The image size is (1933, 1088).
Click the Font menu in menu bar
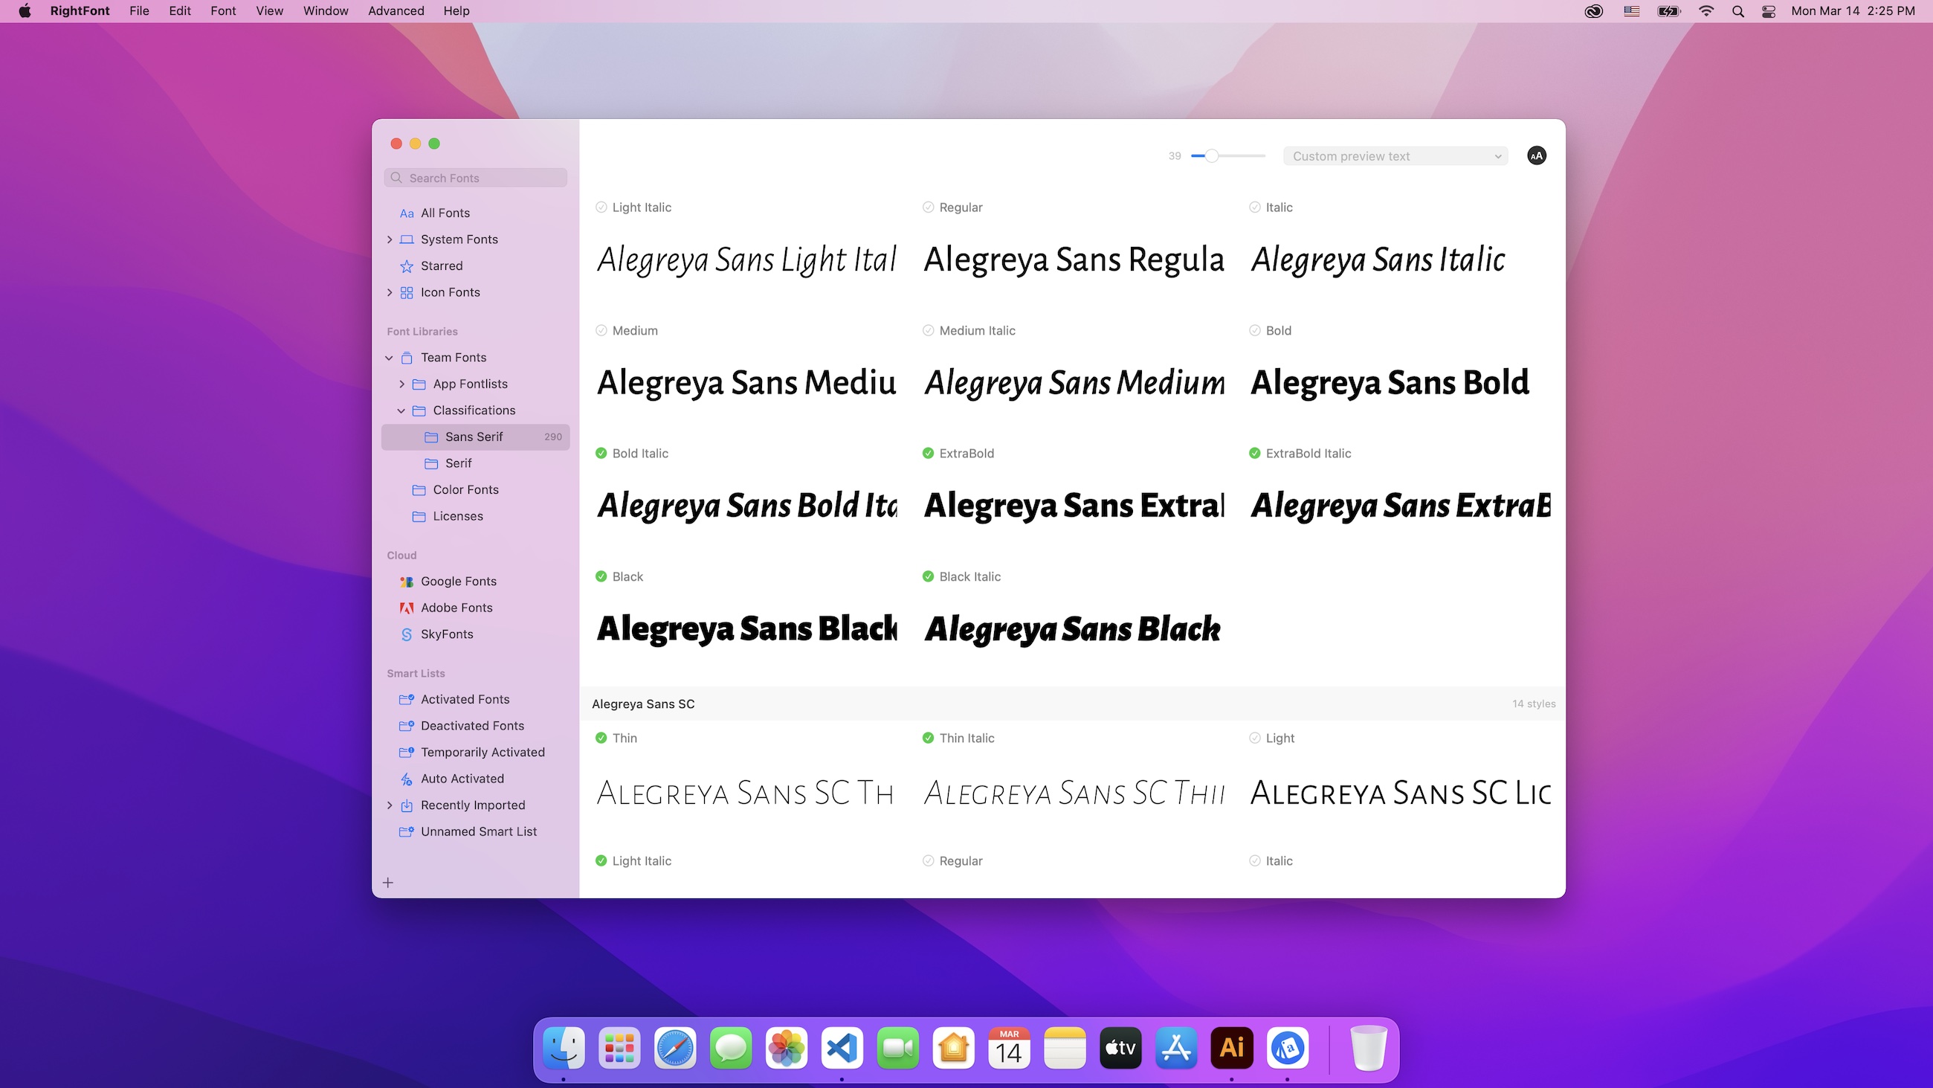(x=220, y=10)
